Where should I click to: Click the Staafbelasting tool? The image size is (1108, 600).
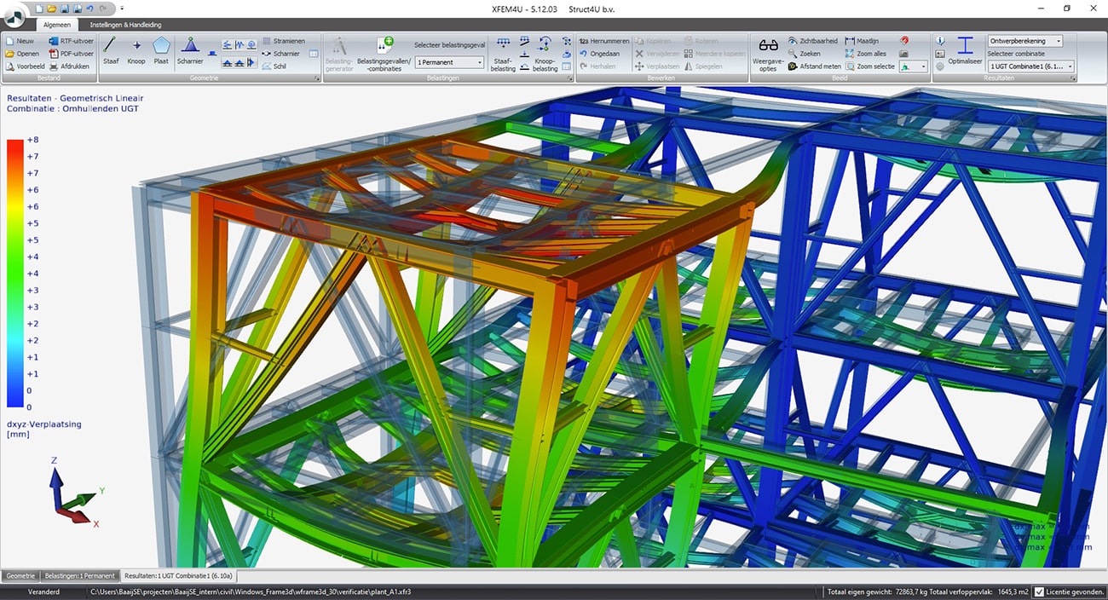(503, 53)
